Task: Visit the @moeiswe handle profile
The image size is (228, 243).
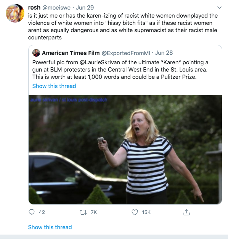Action: click(56, 8)
